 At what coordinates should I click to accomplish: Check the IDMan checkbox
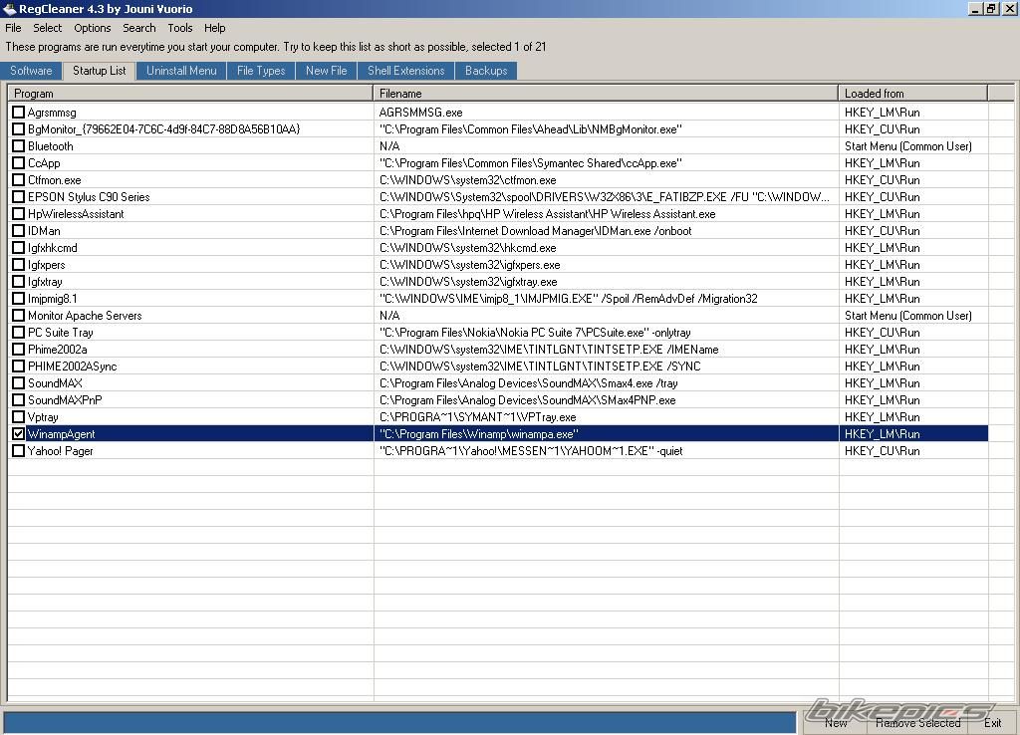[18, 231]
